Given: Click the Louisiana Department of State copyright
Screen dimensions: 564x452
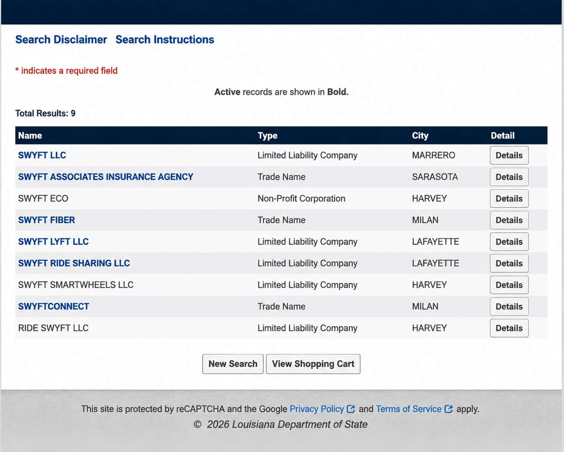Looking at the screenshot, I should (281, 424).
